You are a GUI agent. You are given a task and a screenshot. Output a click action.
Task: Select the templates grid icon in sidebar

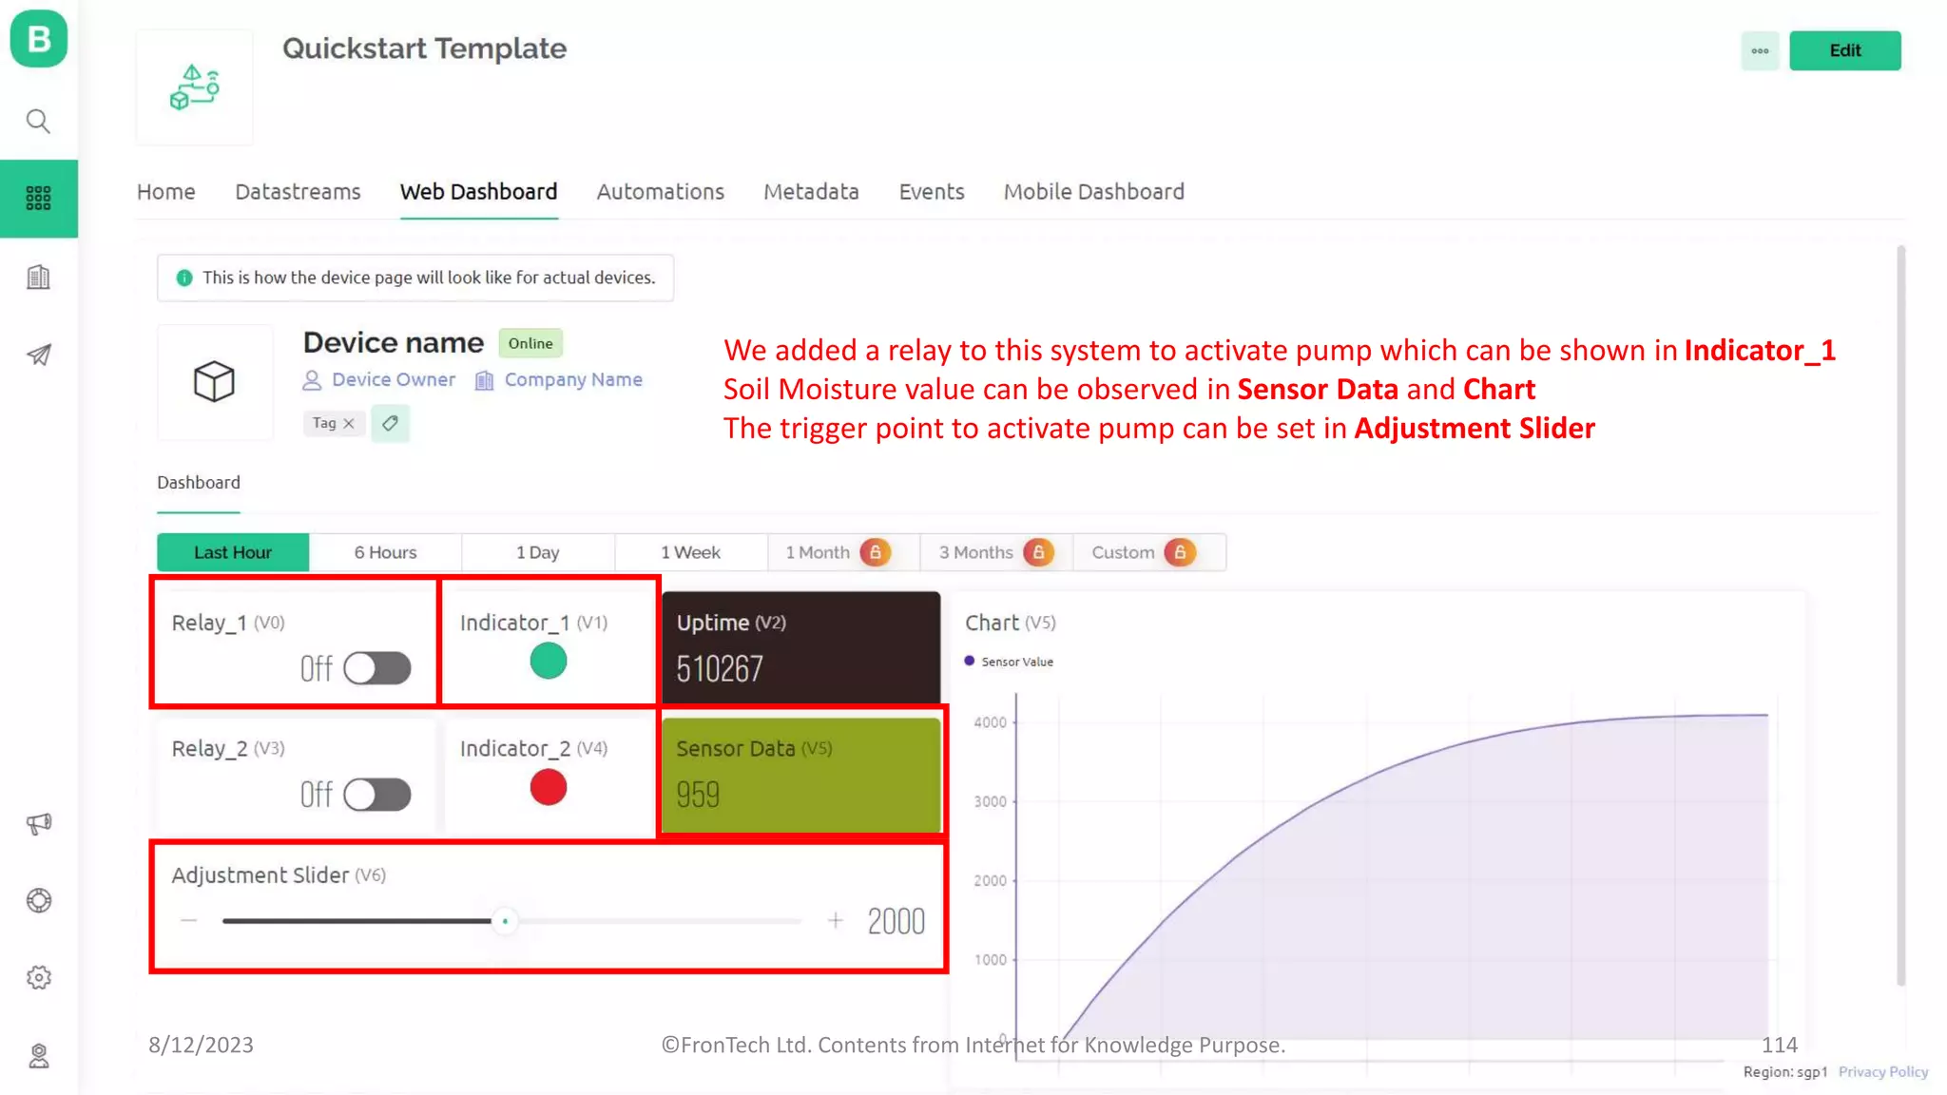click(x=38, y=198)
